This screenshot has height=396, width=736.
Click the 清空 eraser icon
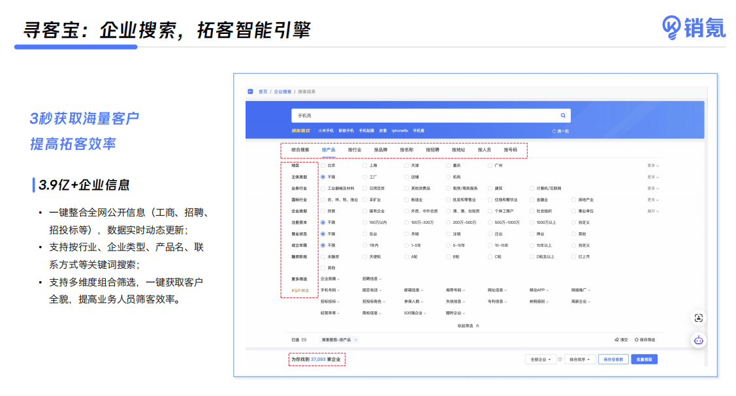[616, 340]
